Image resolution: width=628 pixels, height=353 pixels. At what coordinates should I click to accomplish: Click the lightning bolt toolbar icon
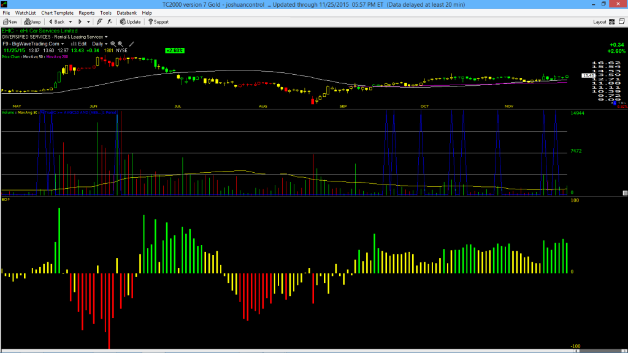(99, 22)
